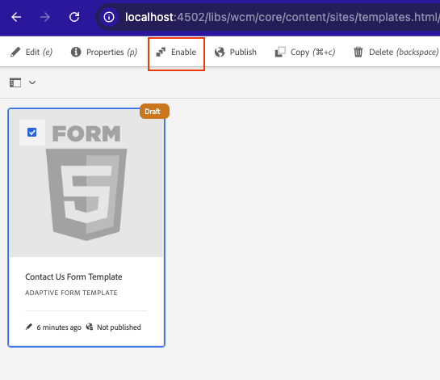Uncheck the Contact Us Form Template checkbox
The width and height of the screenshot is (440, 380).
[32, 132]
